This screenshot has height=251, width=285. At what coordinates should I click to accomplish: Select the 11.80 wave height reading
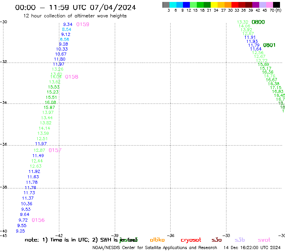(60, 59)
